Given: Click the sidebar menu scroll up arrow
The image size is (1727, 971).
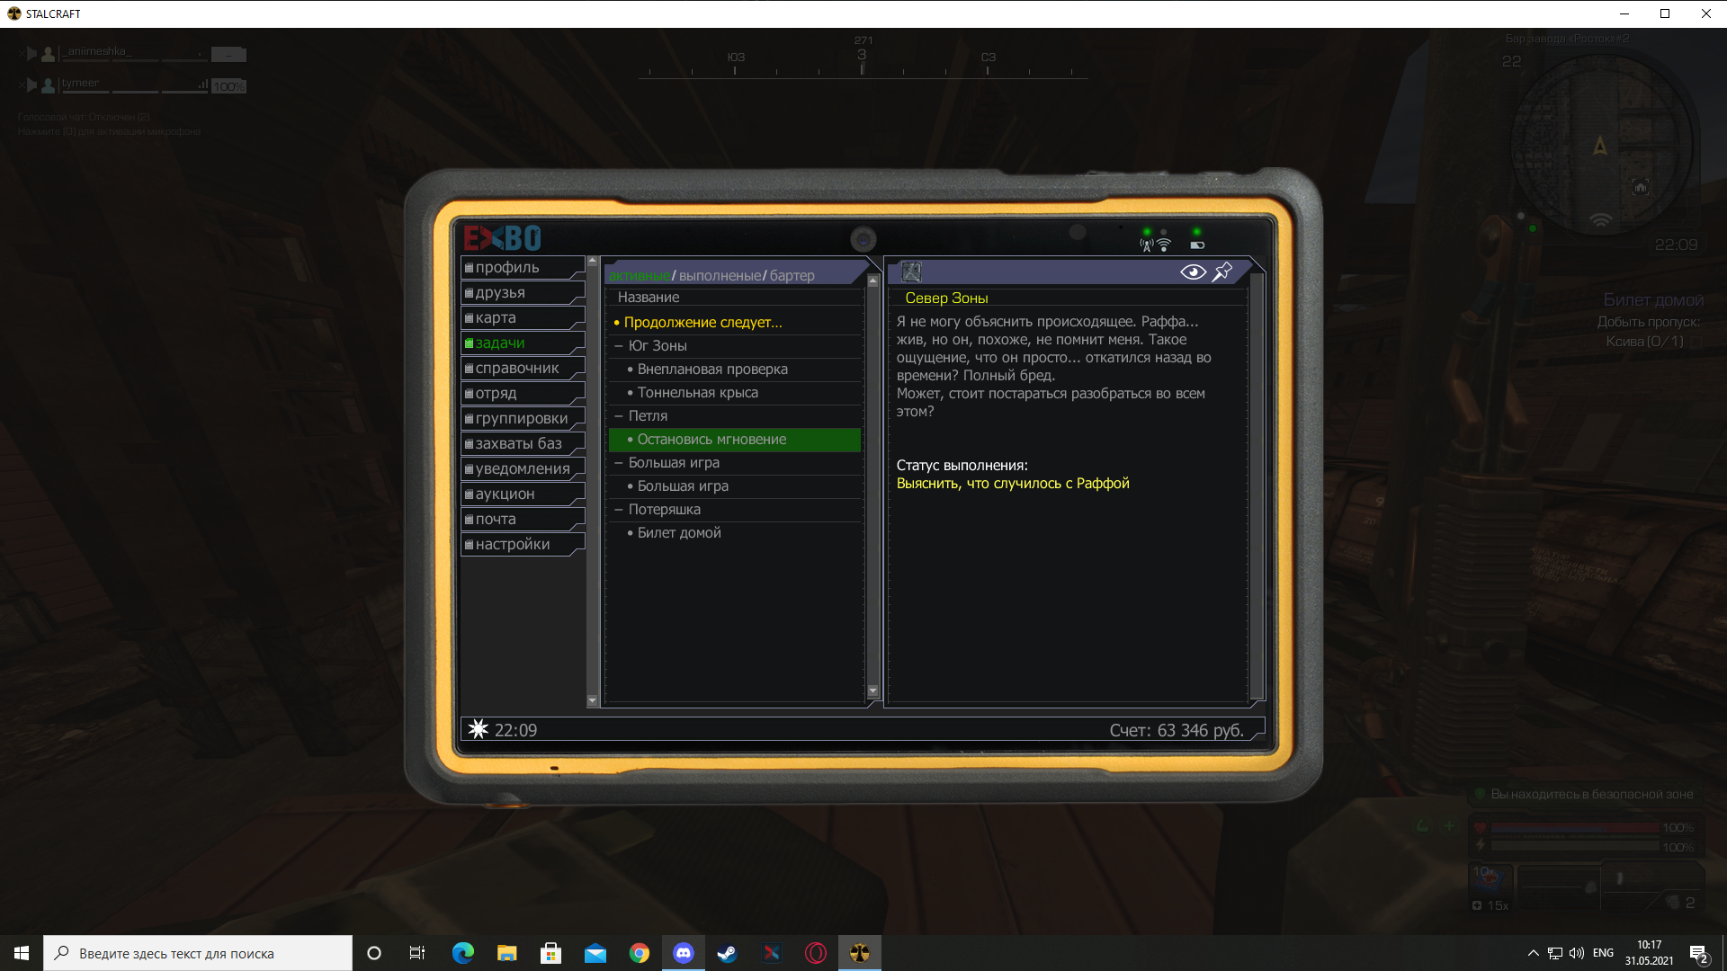Looking at the screenshot, I should point(592,262).
